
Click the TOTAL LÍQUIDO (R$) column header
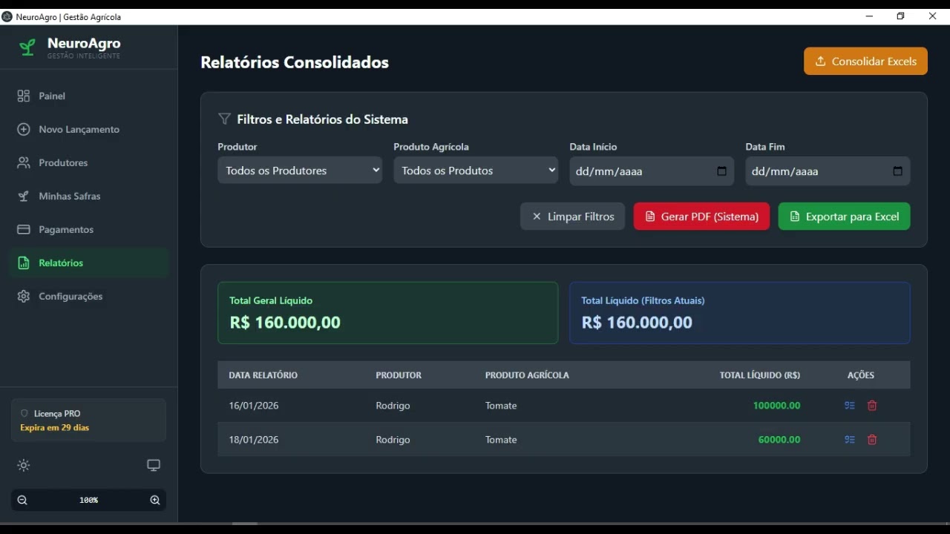760,375
